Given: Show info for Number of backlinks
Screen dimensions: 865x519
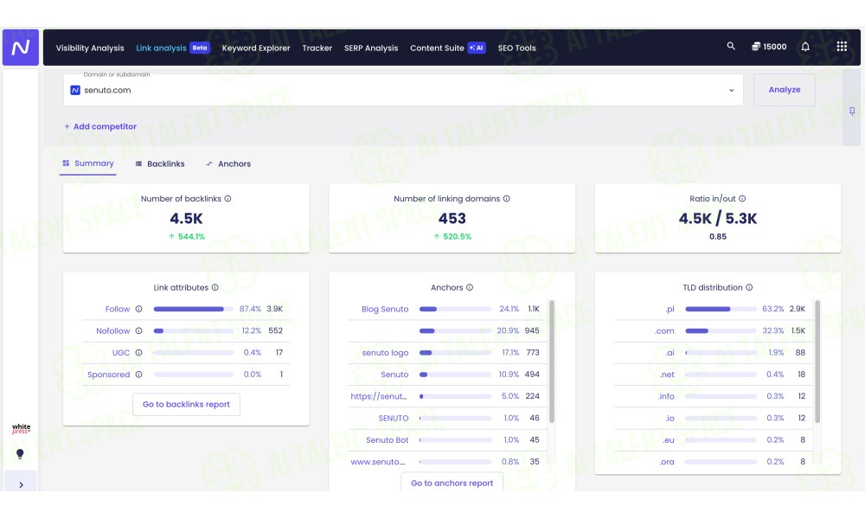Looking at the screenshot, I should pos(227,199).
